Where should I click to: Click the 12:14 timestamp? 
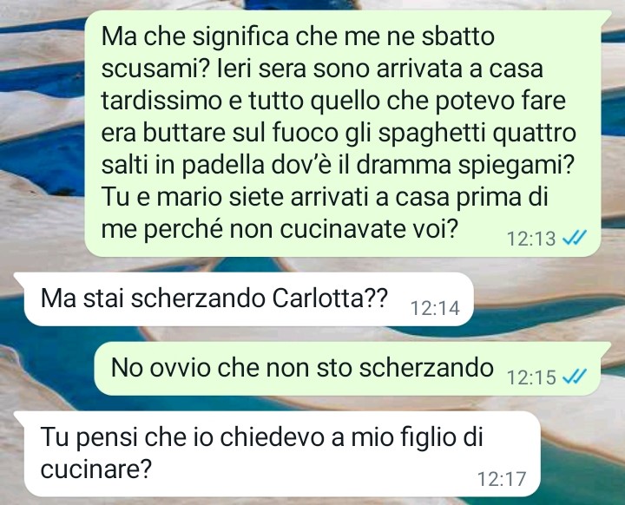[x=435, y=308]
